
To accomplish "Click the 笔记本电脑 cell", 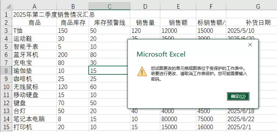I will 35,119.
